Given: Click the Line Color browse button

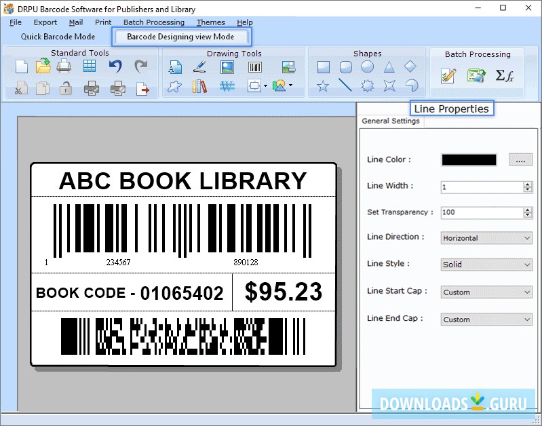Looking at the screenshot, I should pyautogui.click(x=520, y=160).
